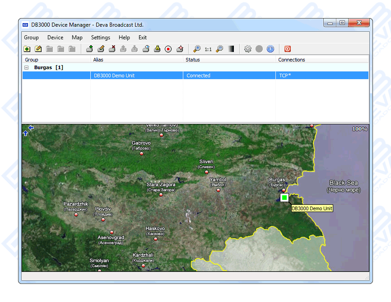391x302 pixels.
Task: Click the edit group pencil icon
Action: coord(38,49)
